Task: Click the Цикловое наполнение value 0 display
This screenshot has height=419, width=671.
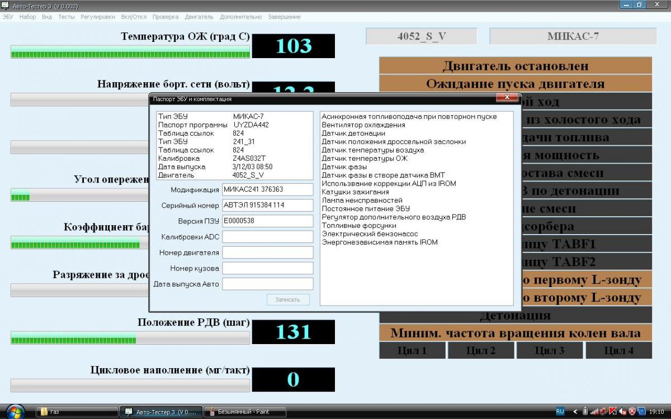Action: tap(294, 379)
